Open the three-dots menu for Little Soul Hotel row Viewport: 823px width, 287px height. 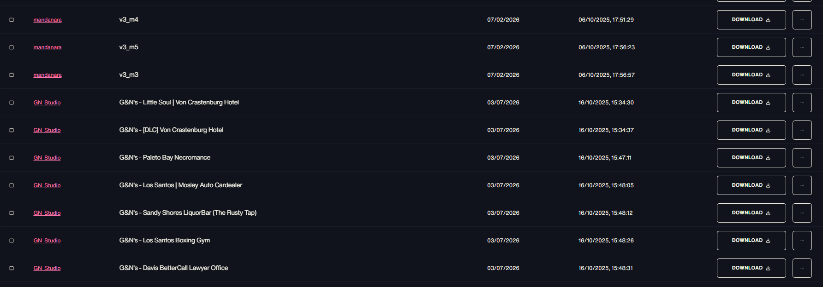[x=802, y=103]
